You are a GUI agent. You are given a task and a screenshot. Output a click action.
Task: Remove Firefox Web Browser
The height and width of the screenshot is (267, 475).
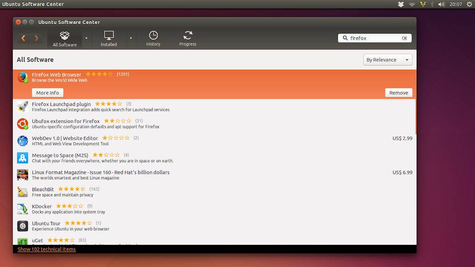(x=399, y=93)
